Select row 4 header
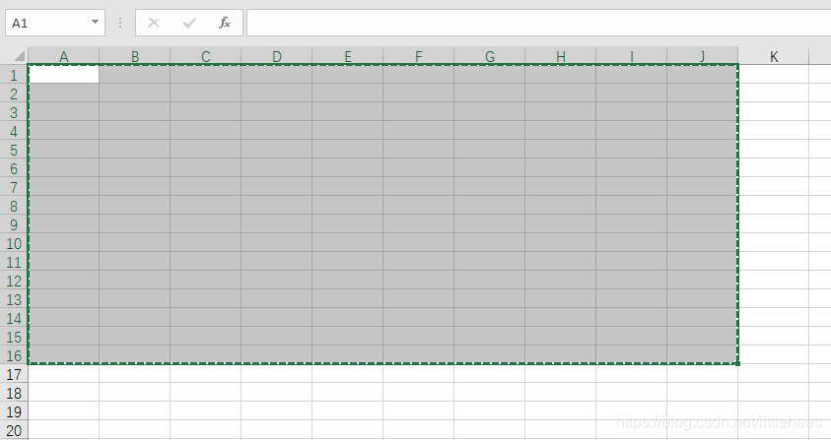831x440 pixels. [x=14, y=131]
